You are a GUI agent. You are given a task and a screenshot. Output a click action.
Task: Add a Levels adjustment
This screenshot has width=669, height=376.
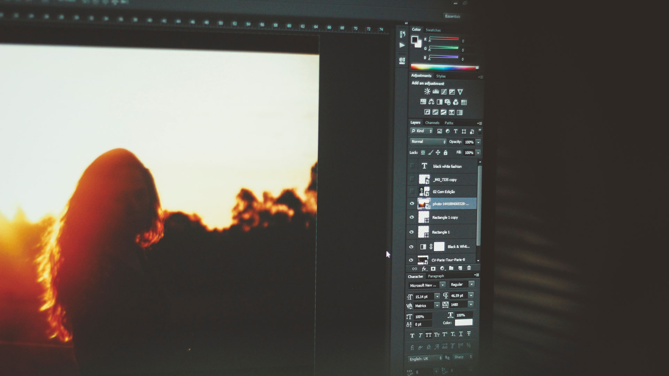(435, 92)
